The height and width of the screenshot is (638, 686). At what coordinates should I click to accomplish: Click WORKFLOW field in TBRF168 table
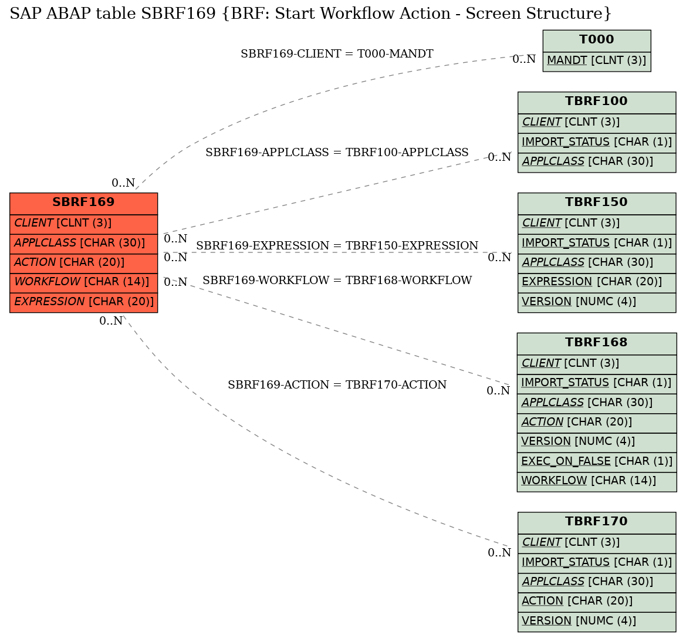pyautogui.click(x=597, y=482)
